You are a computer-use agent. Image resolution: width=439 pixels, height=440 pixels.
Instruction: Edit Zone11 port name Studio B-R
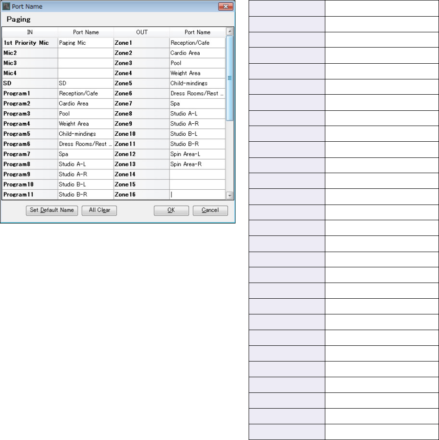197,144
